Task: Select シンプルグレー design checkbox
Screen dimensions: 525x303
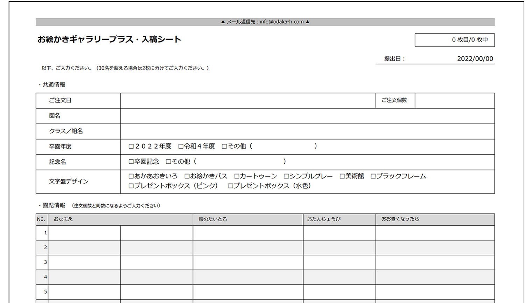Action: point(286,176)
